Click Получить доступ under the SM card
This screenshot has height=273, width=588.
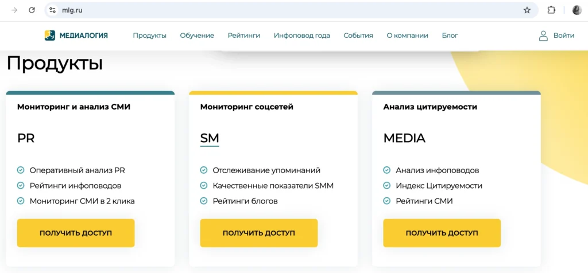click(x=259, y=233)
